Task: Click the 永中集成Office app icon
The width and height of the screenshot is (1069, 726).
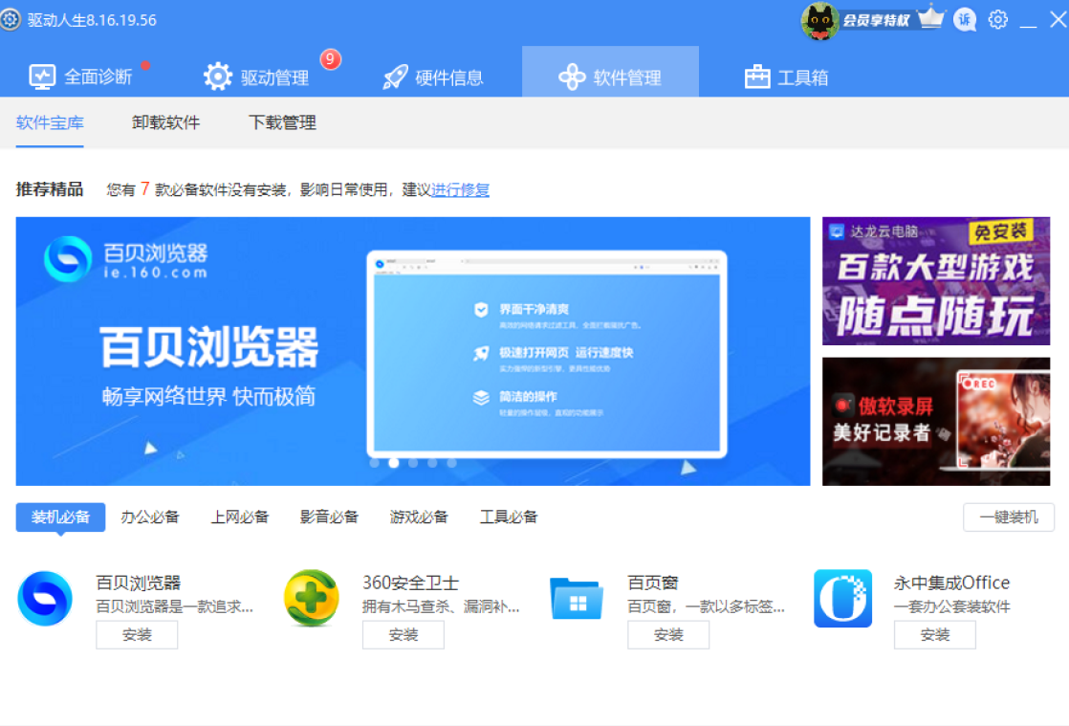Action: (x=842, y=599)
